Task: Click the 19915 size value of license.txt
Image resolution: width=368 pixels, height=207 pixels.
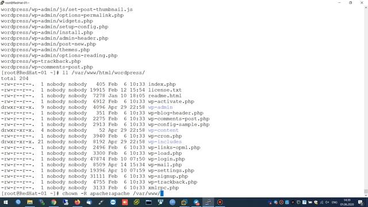Action: tap(98, 90)
